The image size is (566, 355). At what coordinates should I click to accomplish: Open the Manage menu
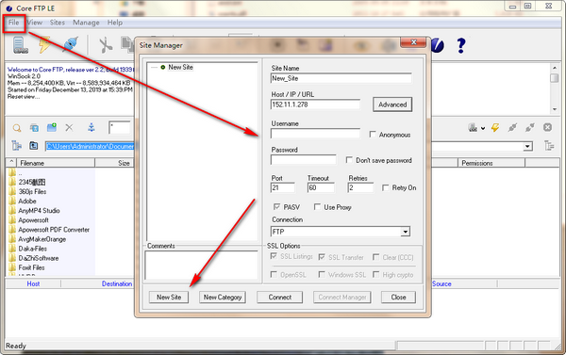coord(86,23)
